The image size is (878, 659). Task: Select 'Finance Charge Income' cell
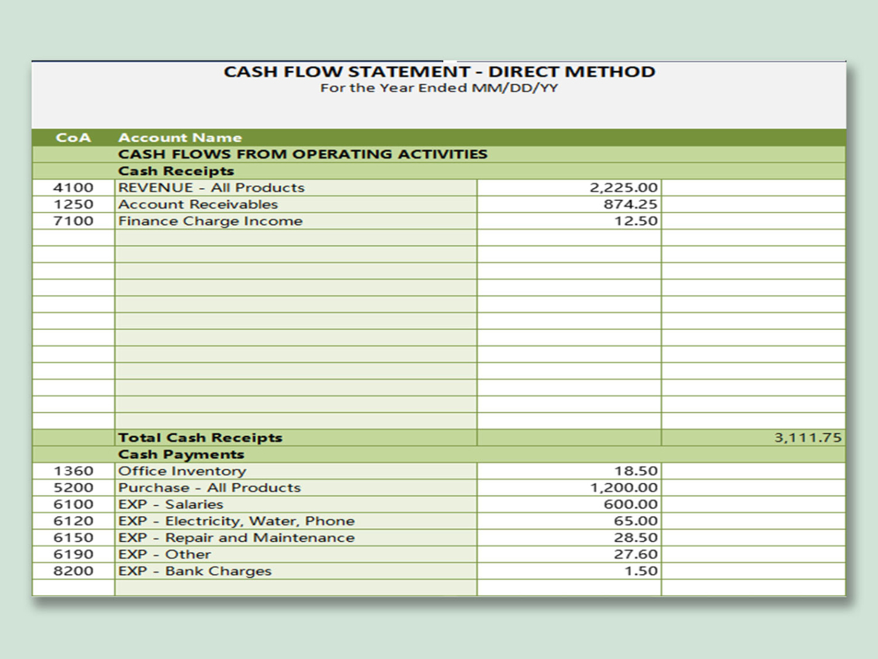[x=296, y=221]
